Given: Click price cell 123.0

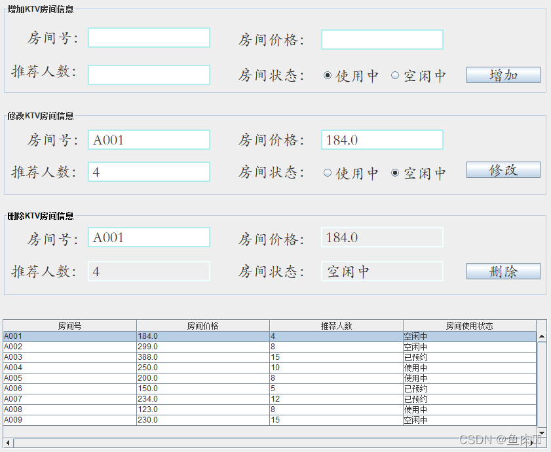Looking at the screenshot, I should [202, 409].
